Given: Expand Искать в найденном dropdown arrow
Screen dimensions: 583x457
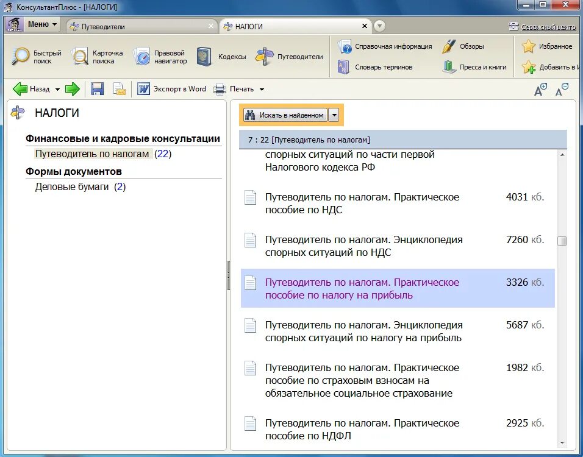Looking at the screenshot, I should pos(334,115).
